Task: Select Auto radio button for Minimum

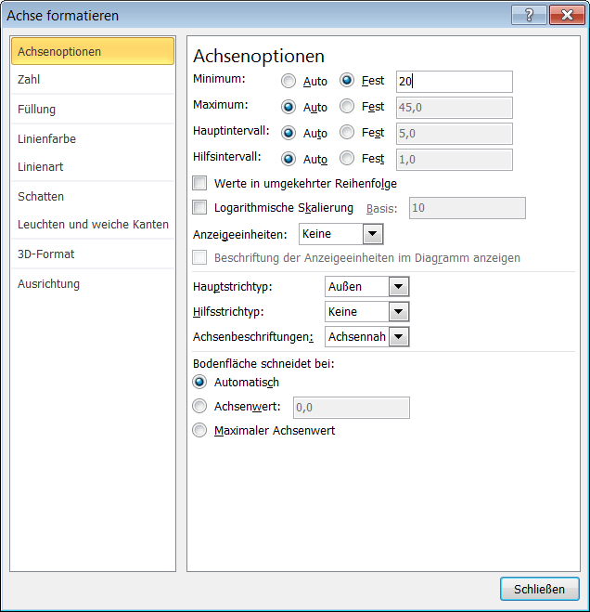Action: click(289, 81)
